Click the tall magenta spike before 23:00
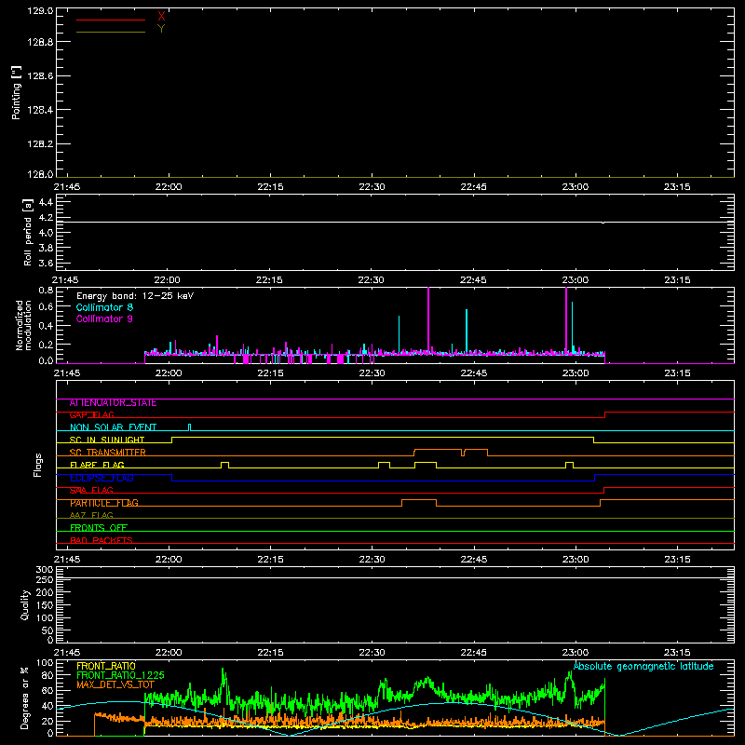The height and width of the screenshot is (745, 745). point(566,319)
